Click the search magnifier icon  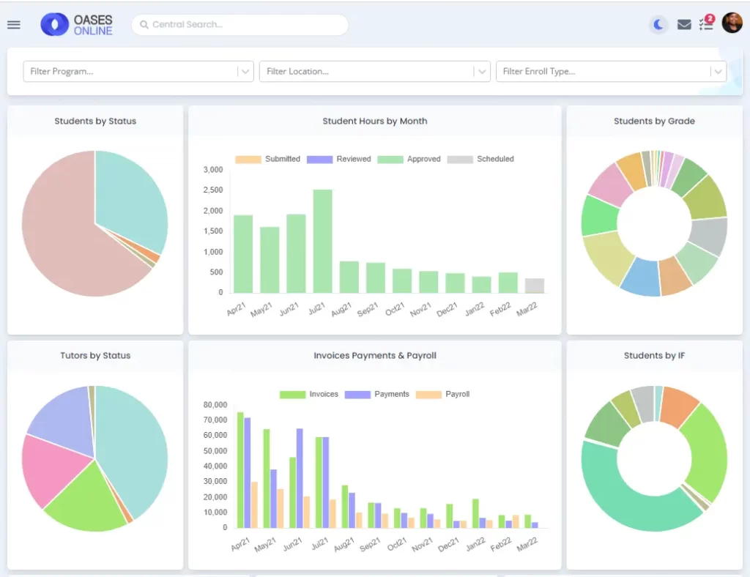144,25
